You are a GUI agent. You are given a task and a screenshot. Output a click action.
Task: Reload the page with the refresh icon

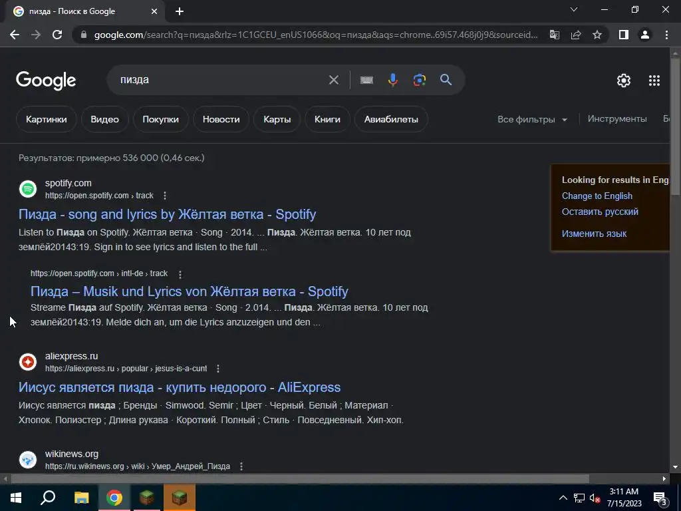57,35
